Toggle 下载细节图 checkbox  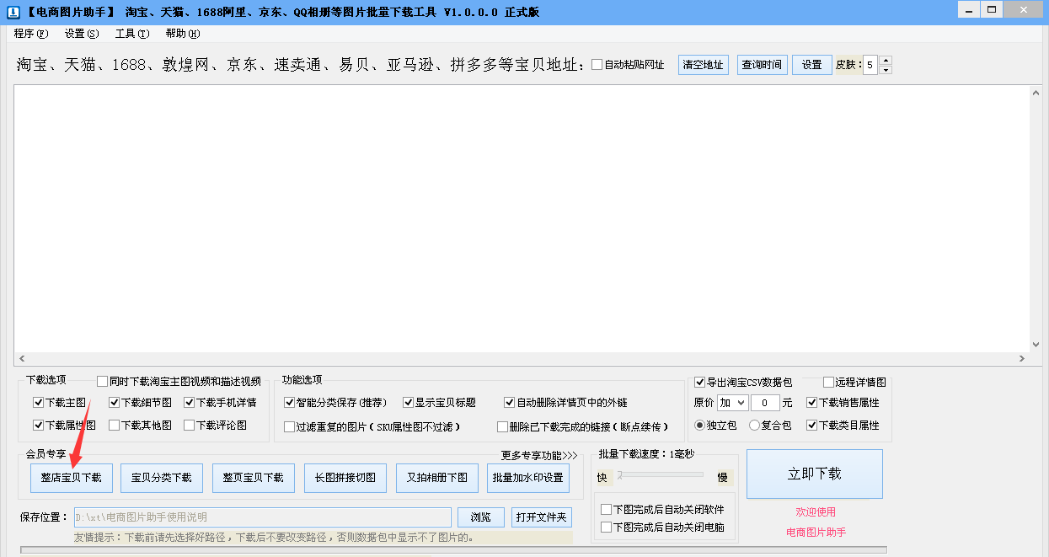coord(114,403)
